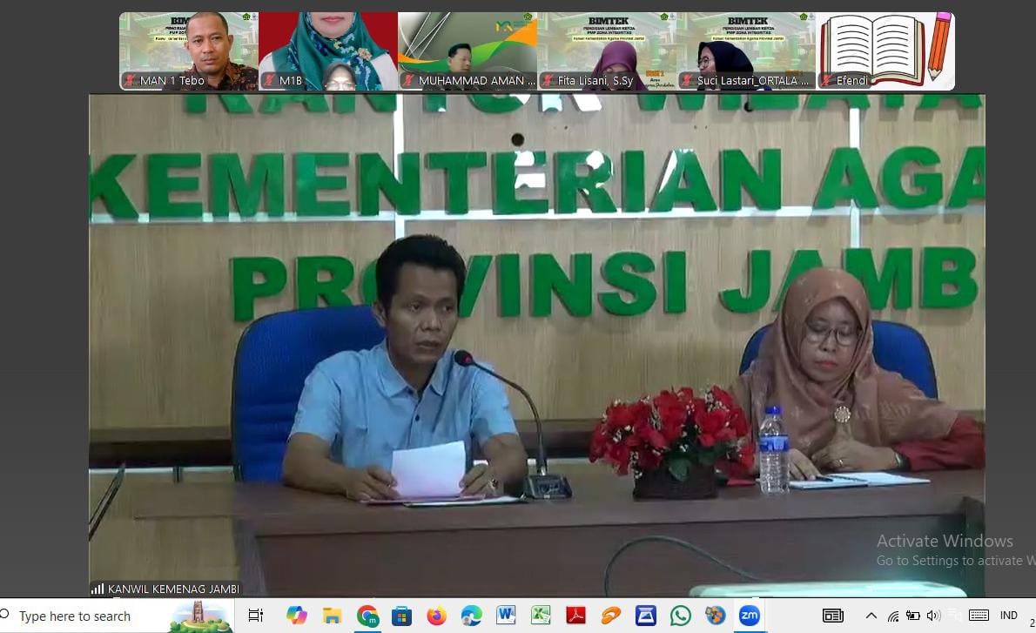Launch WhatsApp from the taskbar

(x=680, y=616)
